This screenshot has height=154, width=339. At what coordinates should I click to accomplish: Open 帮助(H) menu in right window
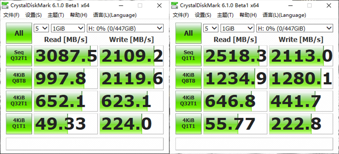pyautogui.click(x=248, y=15)
